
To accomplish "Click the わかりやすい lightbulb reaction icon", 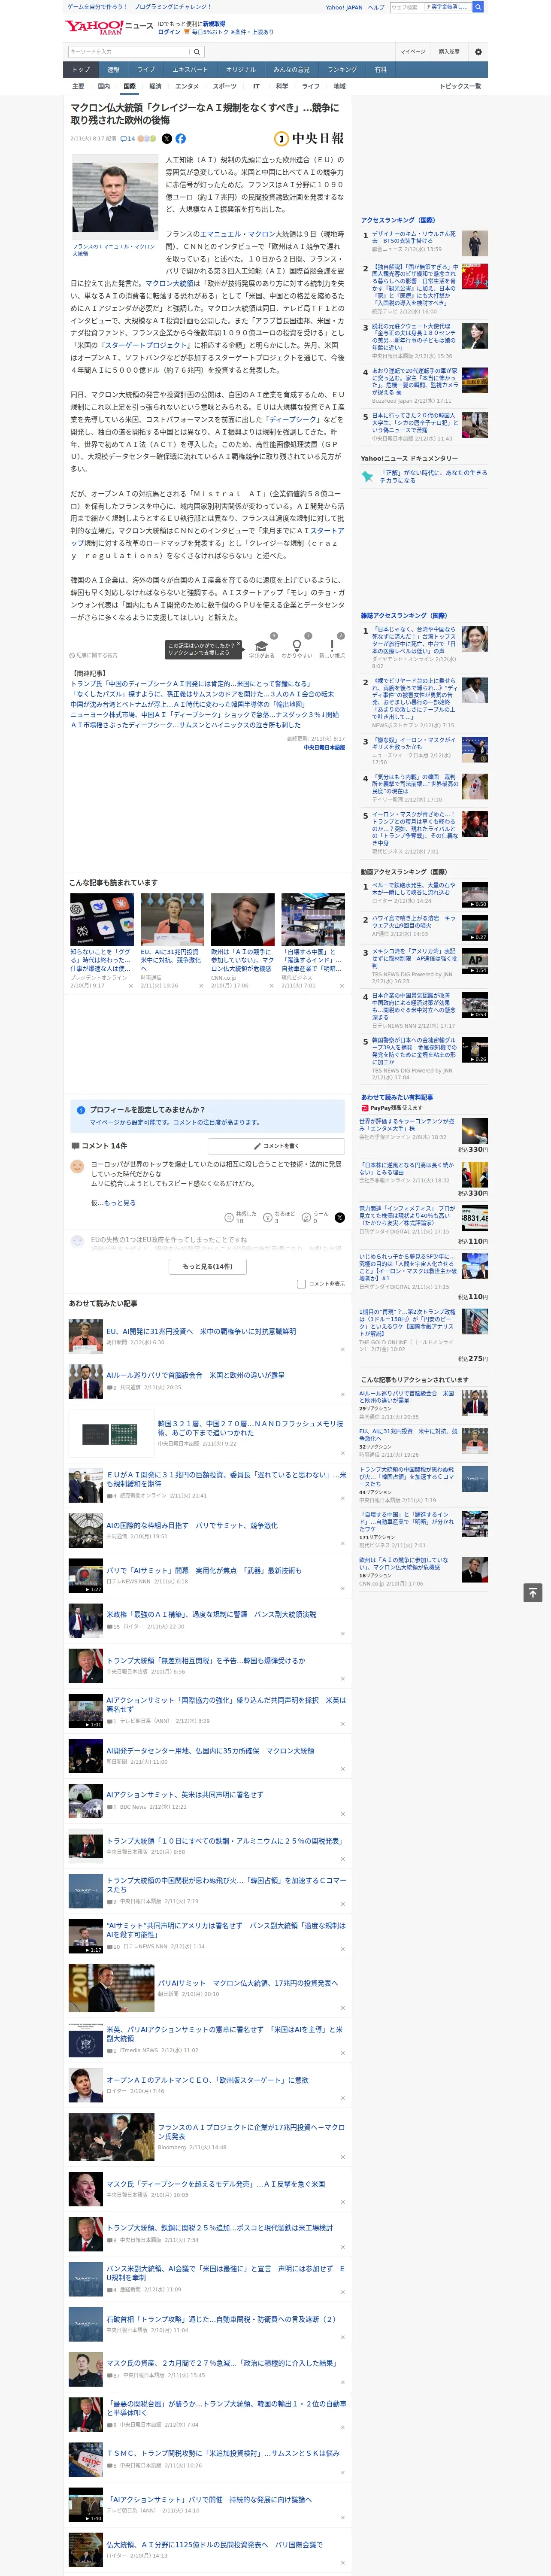I will (x=297, y=646).
